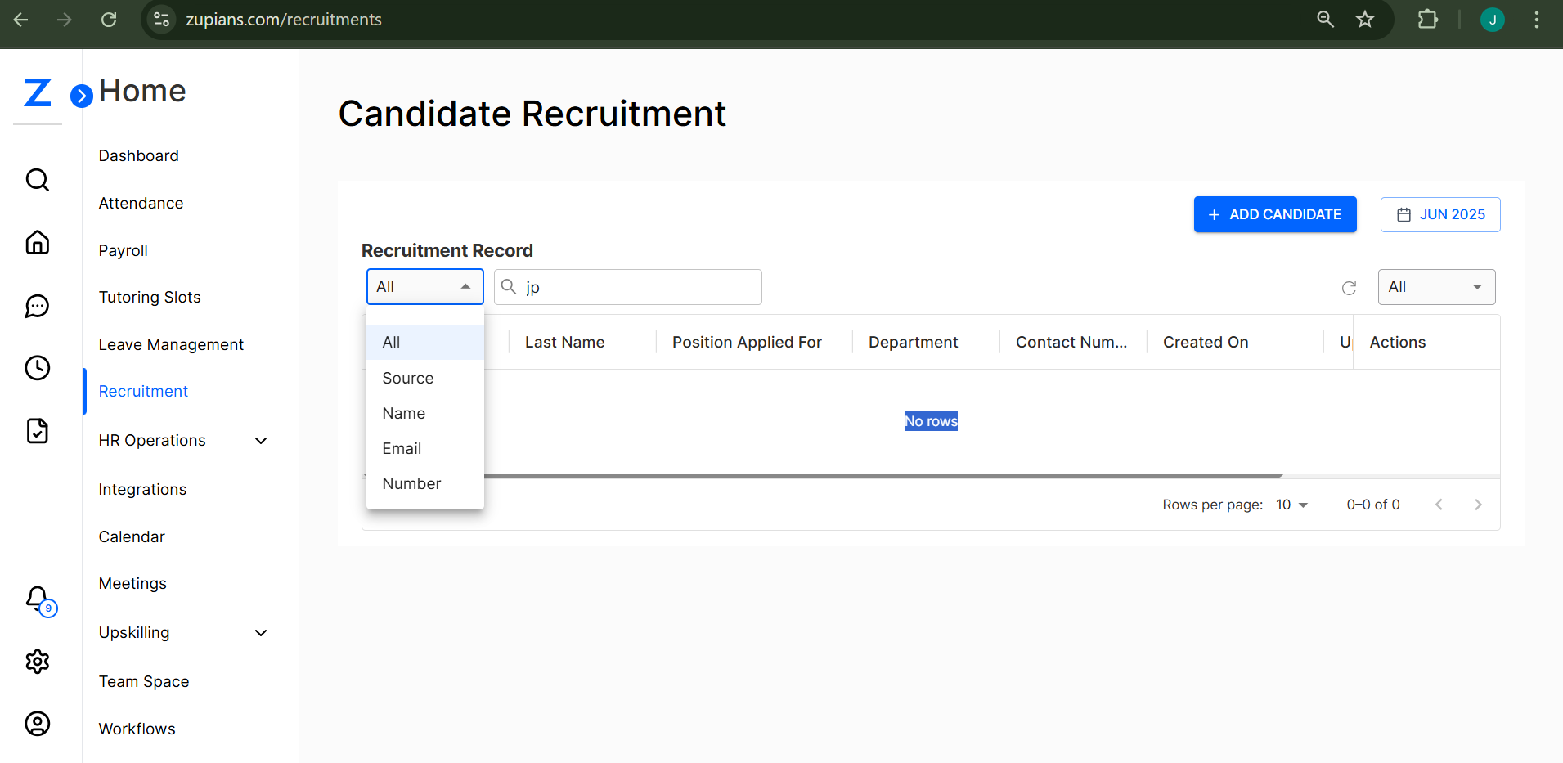The height and width of the screenshot is (763, 1563).
Task: Open the tasks checklist icon
Action: click(37, 431)
